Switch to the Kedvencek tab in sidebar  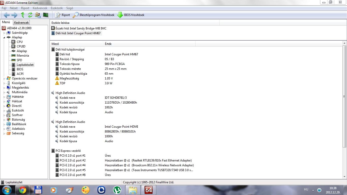click(22, 23)
